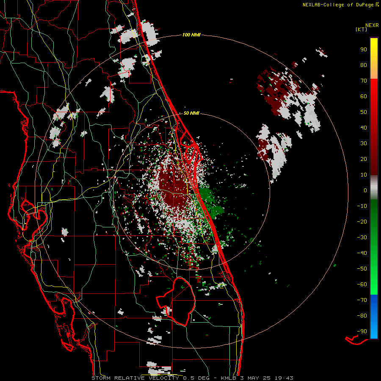Click the -60 value on the velocity scale
Image resolution: width=381 pixels, height=381 pixels.
pyautogui.click(x=362, y=284)
